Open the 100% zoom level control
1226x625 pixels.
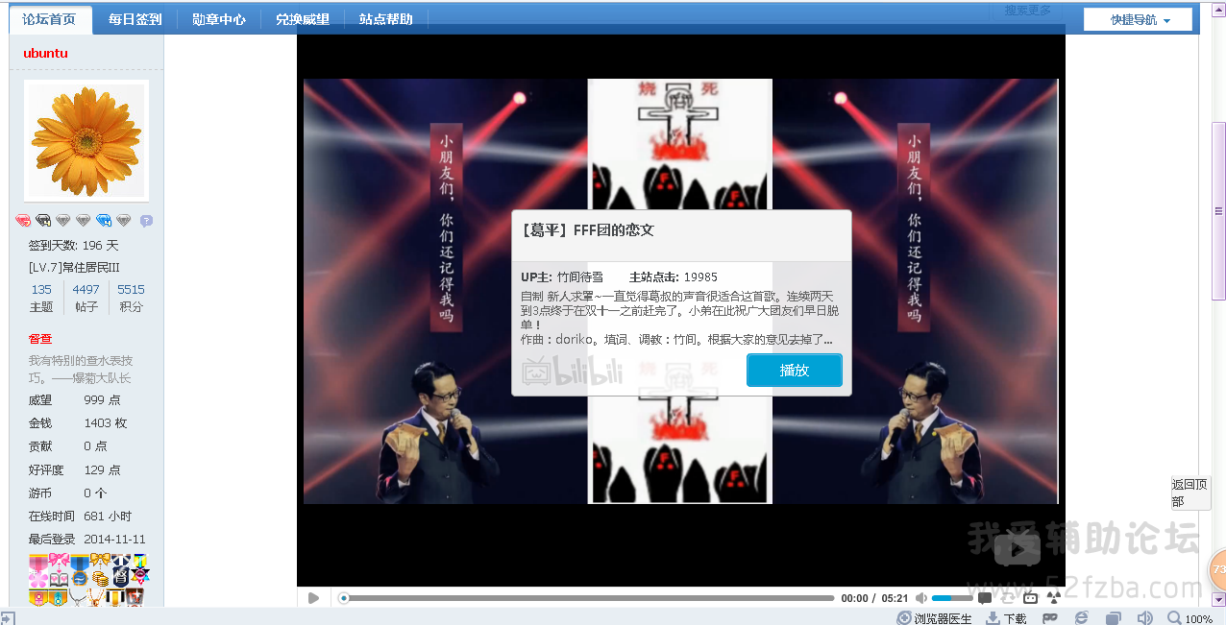[x=1189, y=618]
